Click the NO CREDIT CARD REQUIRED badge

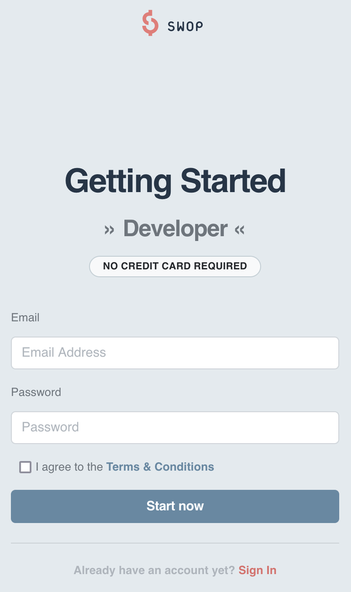pyautogui.click(x=175, y=266)
